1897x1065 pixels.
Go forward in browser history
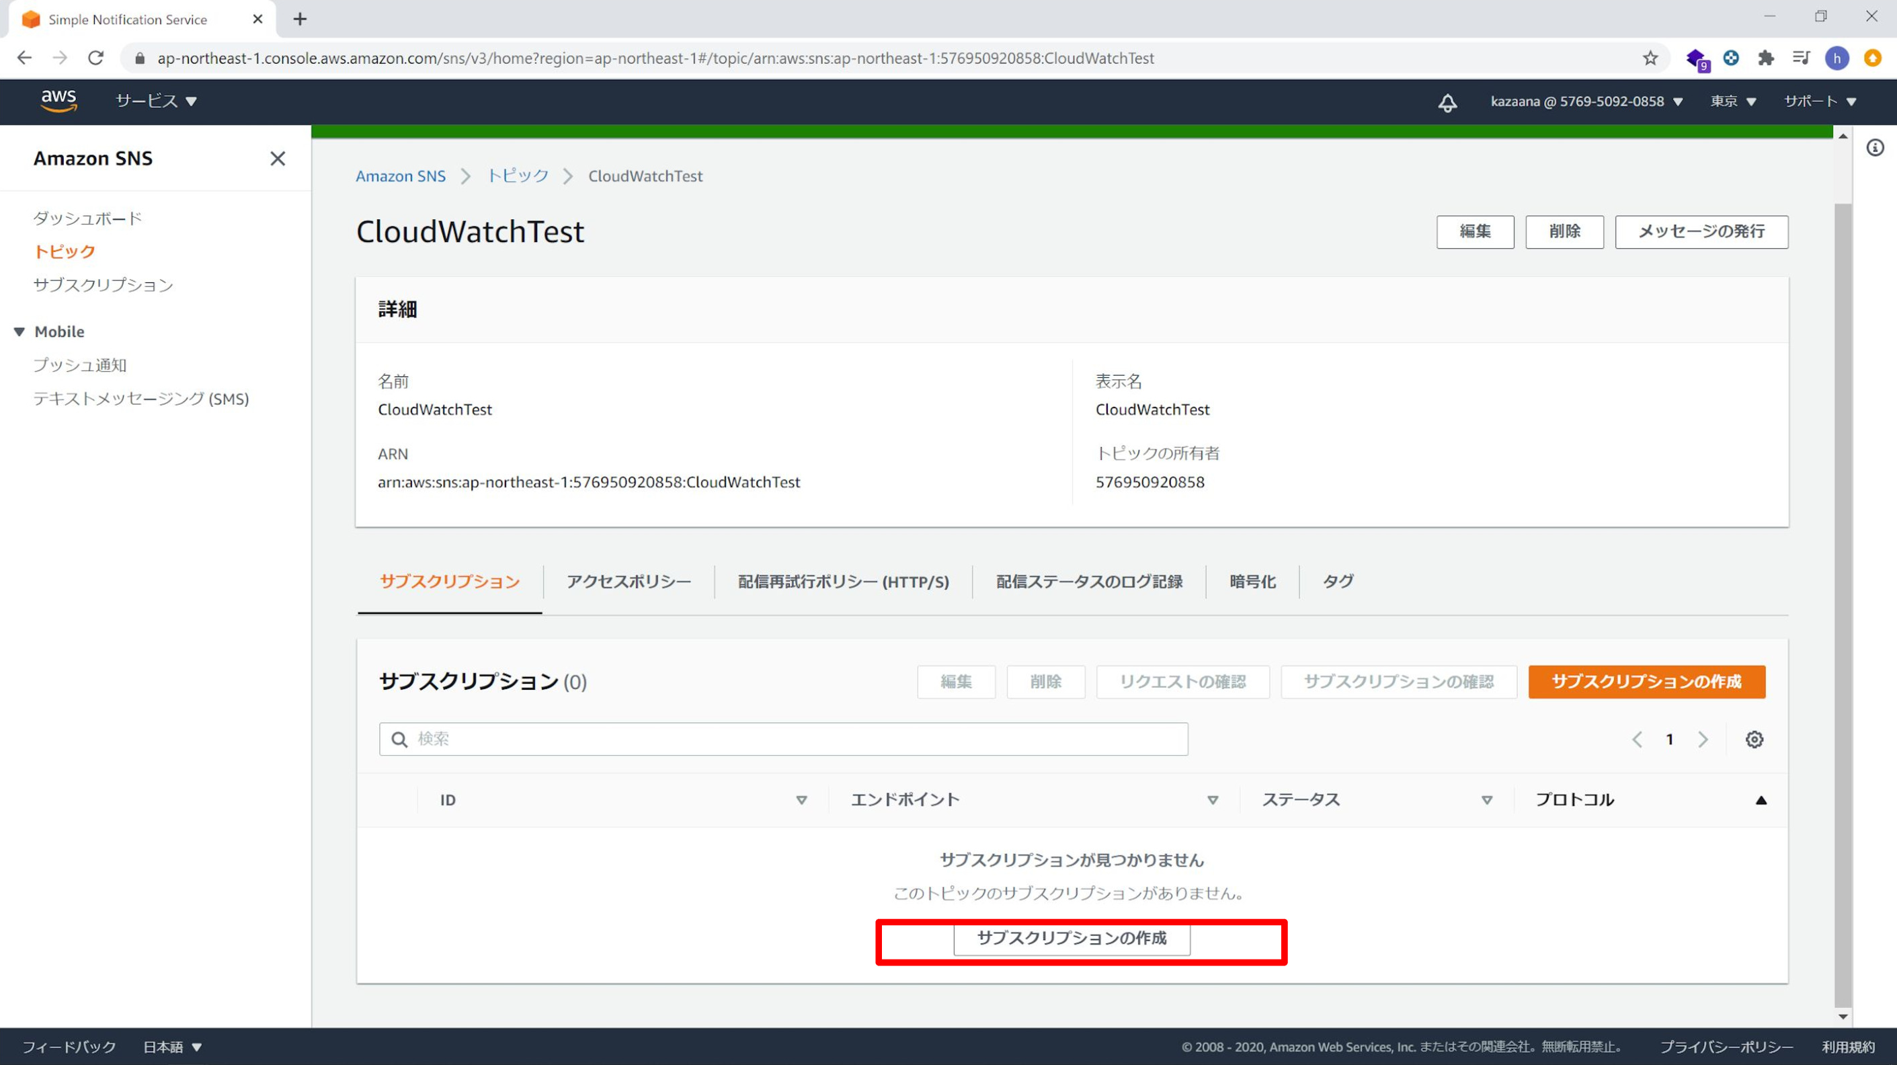(60, 58)
